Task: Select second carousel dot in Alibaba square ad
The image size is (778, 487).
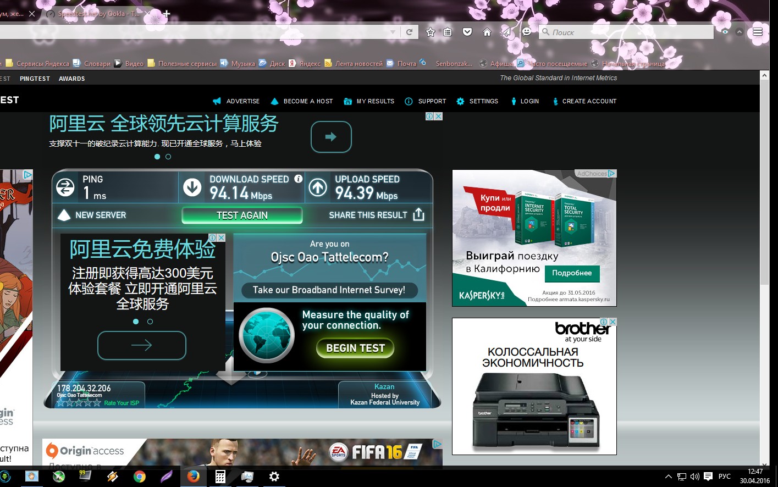Action: 150,322
